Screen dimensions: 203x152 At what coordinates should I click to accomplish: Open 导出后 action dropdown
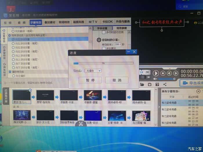[x=93, y=71]
